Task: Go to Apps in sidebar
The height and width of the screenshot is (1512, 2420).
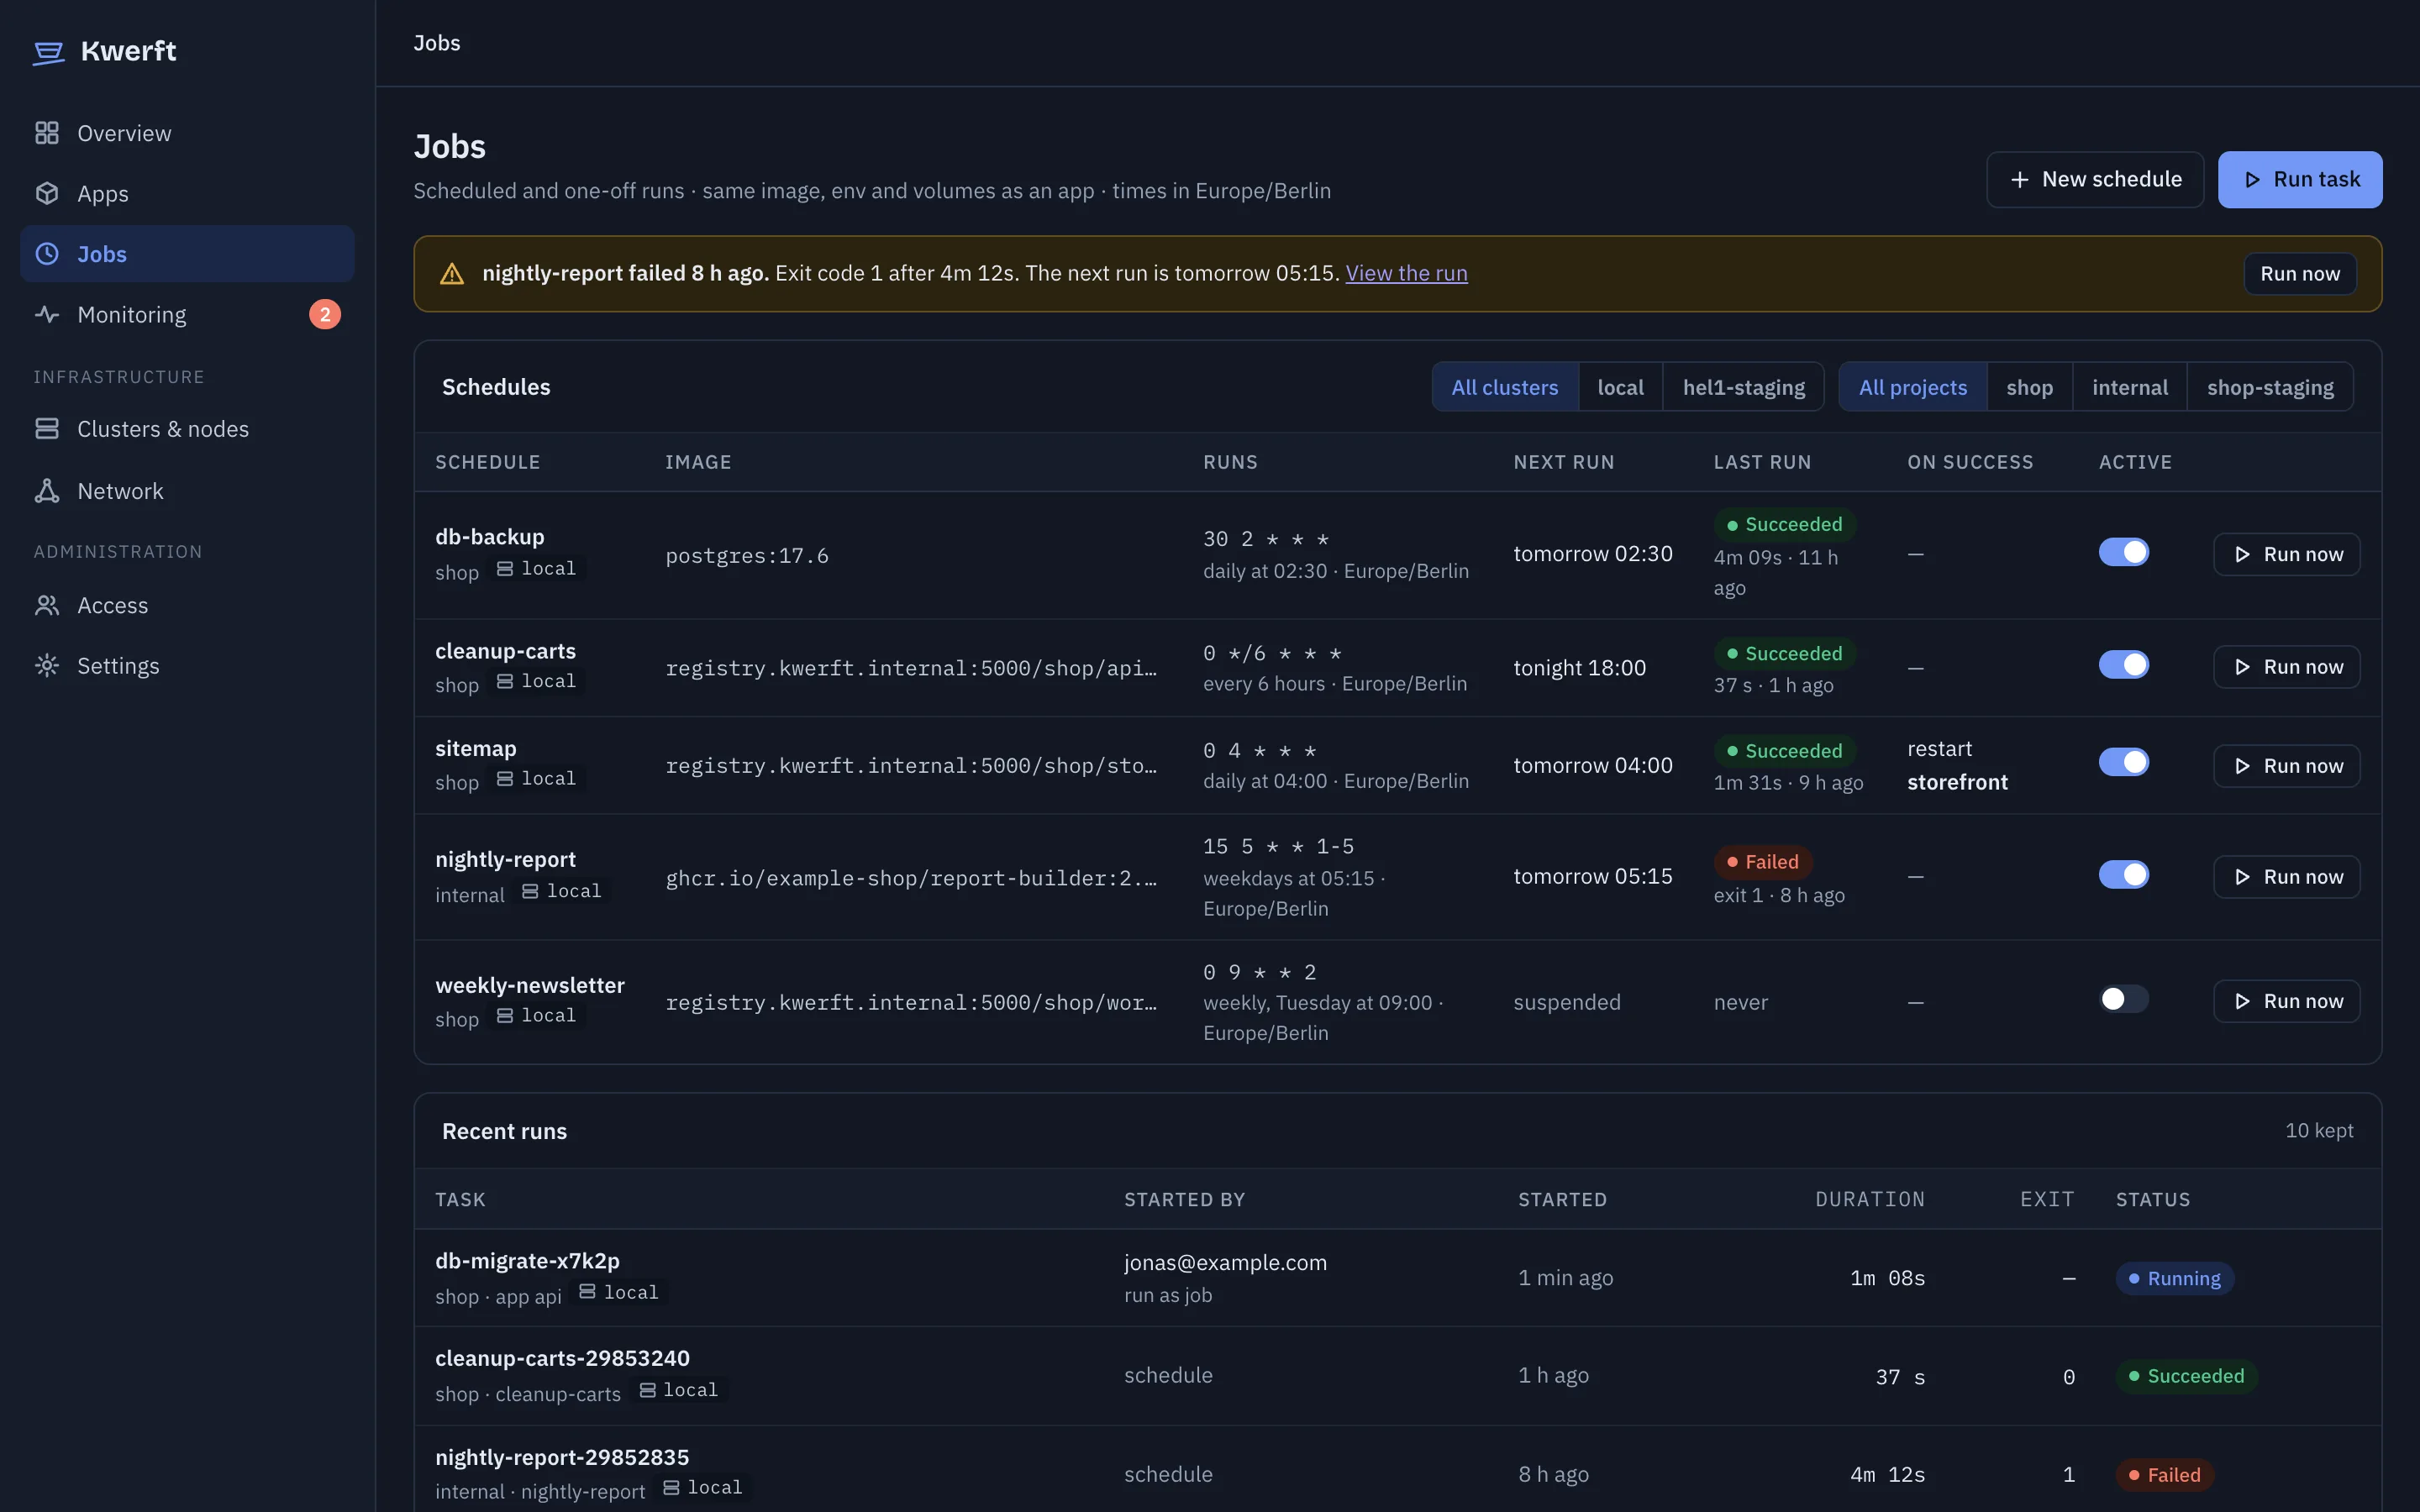Action: [x=187, y=193]
